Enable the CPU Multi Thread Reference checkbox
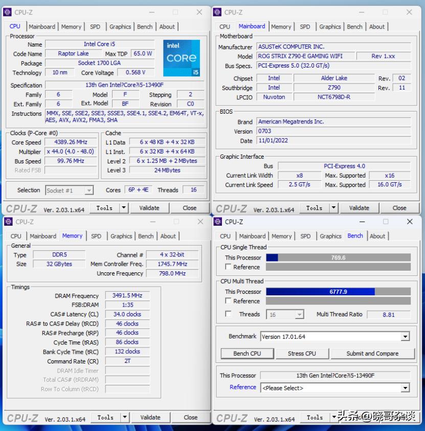The image size is (425, 431). pos(228,301)
